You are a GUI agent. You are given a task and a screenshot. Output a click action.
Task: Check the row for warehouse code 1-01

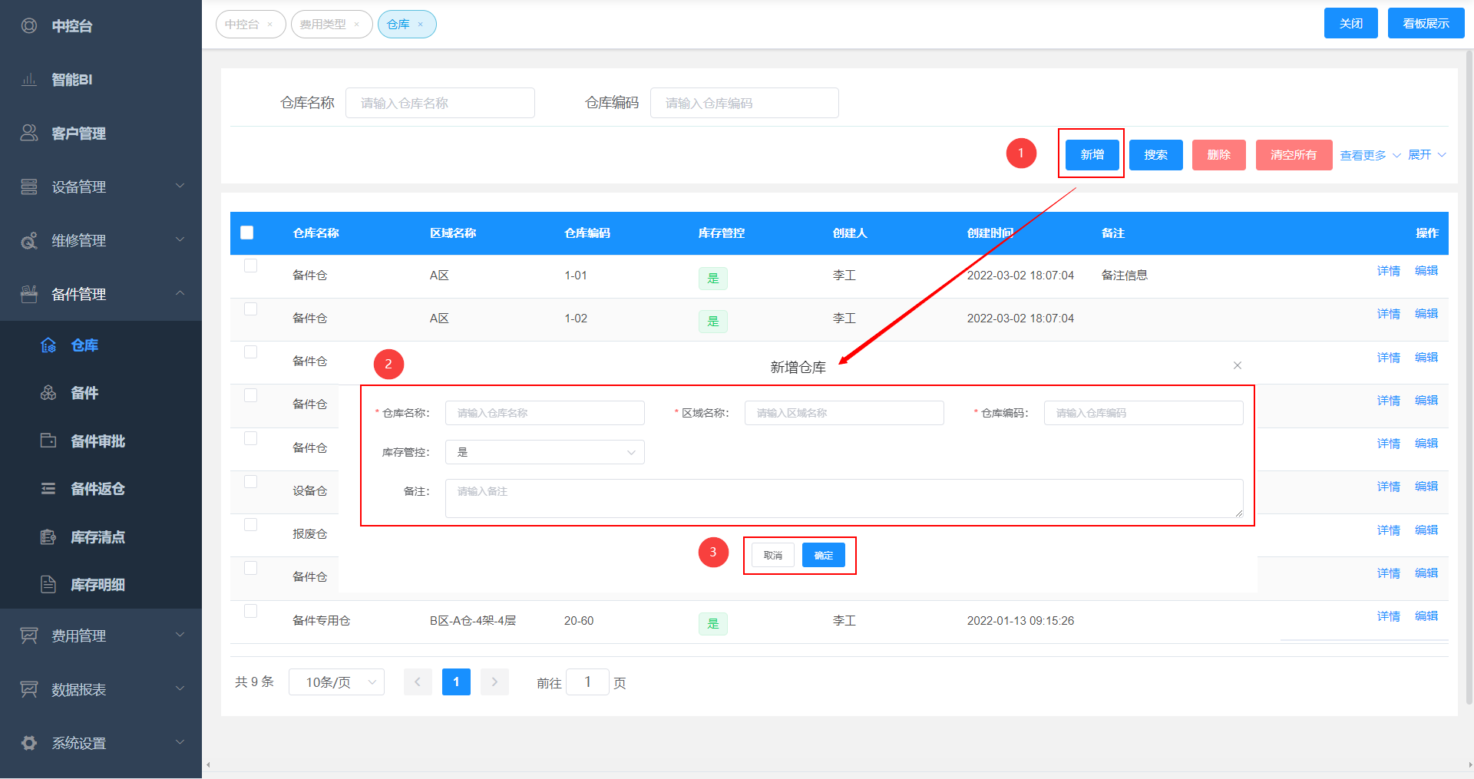pos(250,266)
